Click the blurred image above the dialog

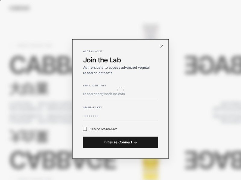click(151, 31)
